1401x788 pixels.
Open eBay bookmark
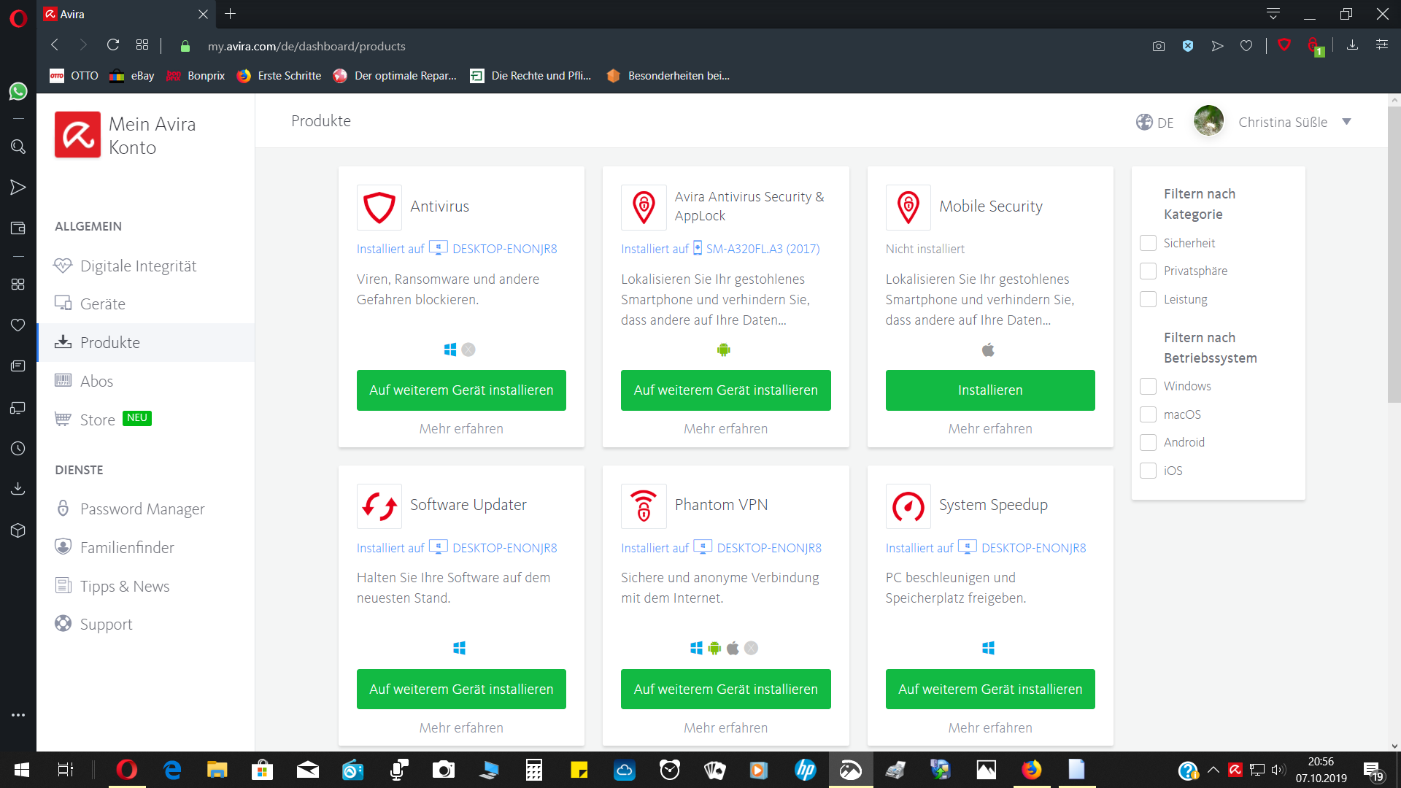click(x=133, y=76)
